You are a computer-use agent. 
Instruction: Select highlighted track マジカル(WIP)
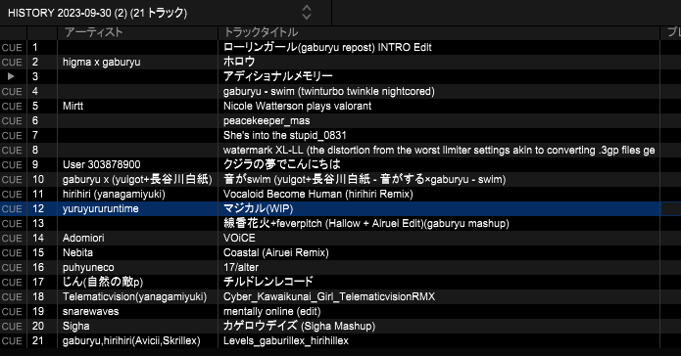(258, 208)
